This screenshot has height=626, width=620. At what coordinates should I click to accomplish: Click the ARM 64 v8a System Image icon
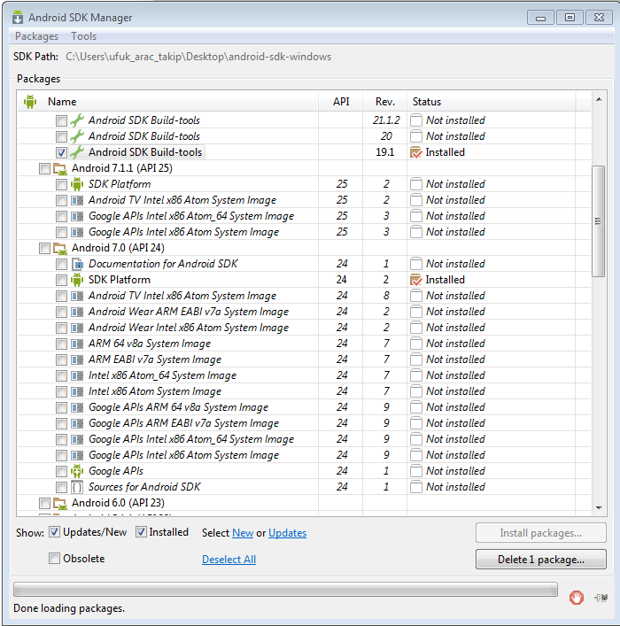[x=77, y=344]
